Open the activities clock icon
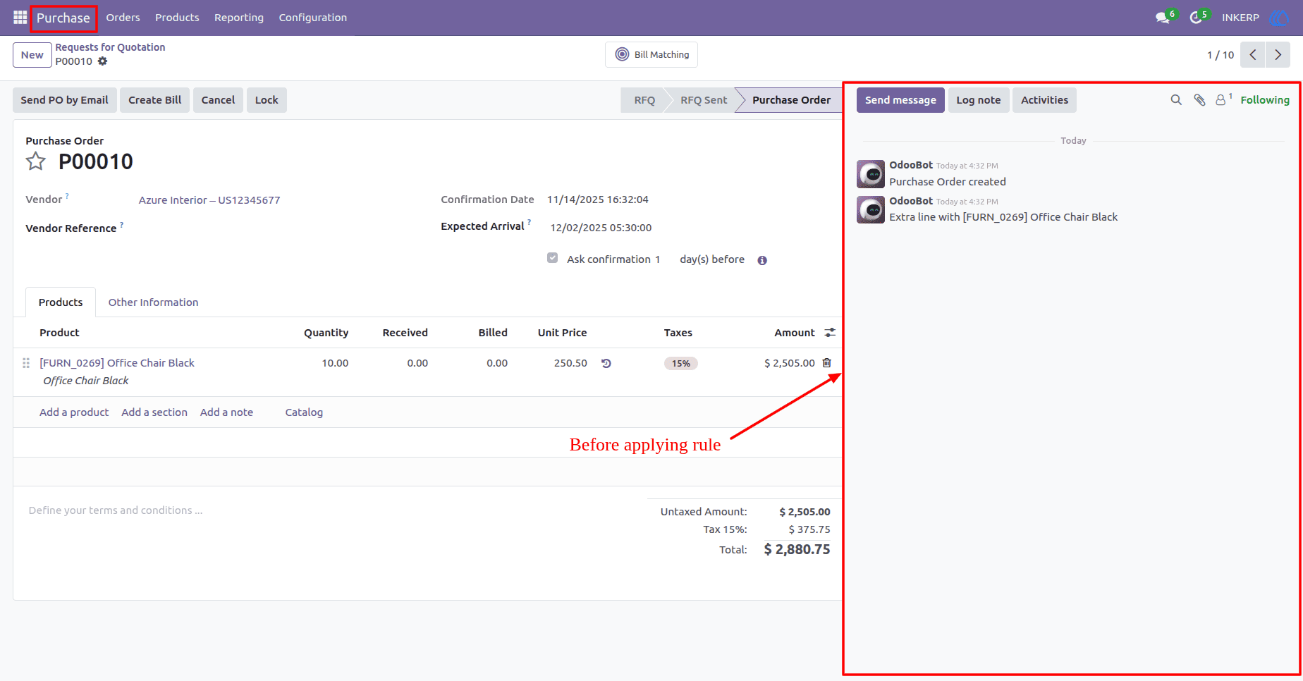1303x681 pixels. tap(1196, 18)
